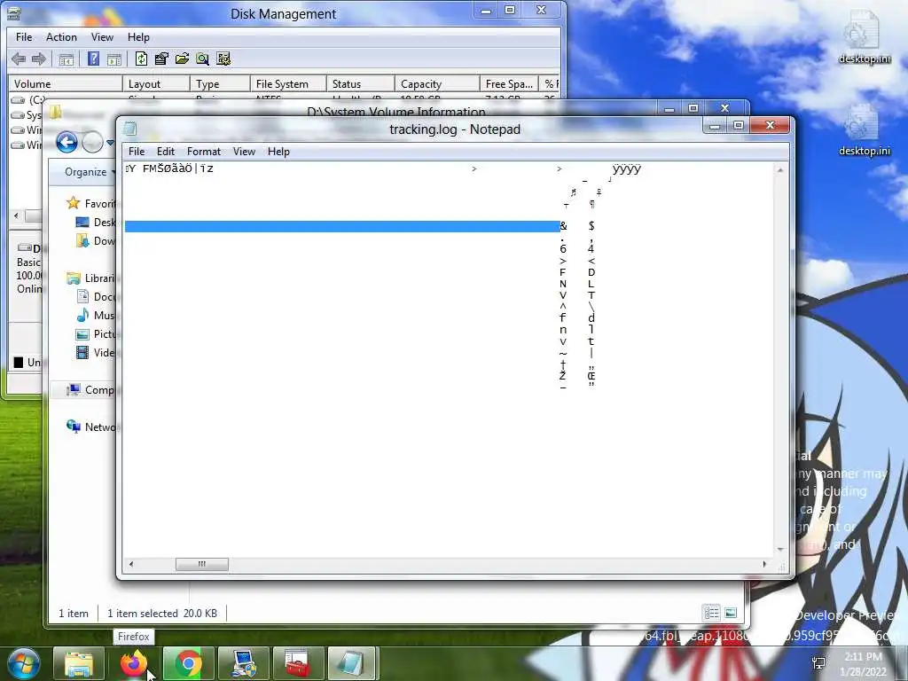Open the recent locations arrow beside Explorer nav buttons
Viewport: 908px width, 681px height.
[x=110, y=143]
